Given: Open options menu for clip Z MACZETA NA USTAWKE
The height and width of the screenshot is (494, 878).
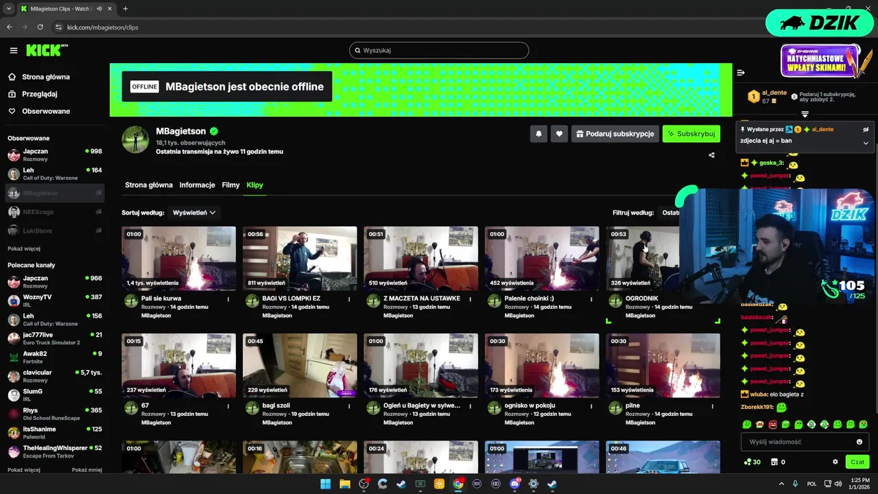Looking at the screenshot, I should (x=471, y=299).
